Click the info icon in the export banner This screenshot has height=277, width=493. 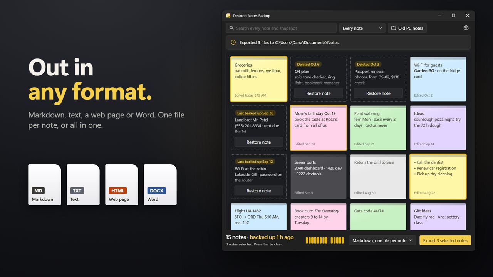pyautogui.click(x=233, y=42)
